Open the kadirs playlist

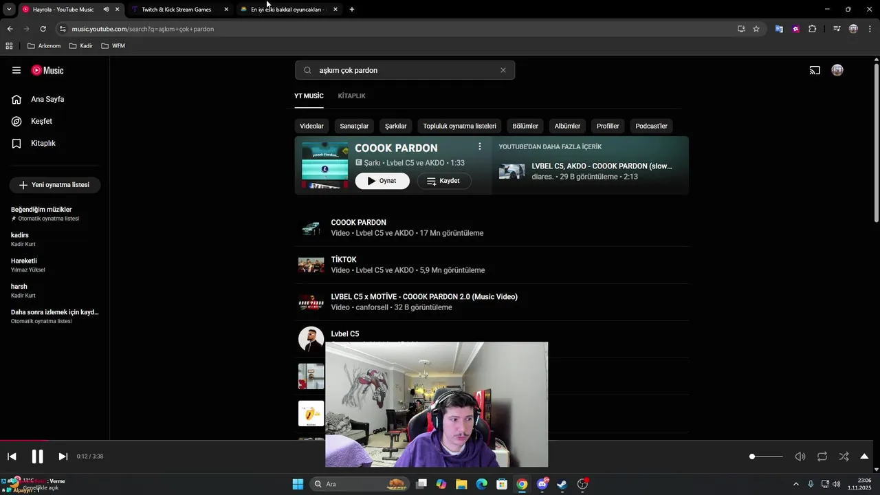click(55, 239)
